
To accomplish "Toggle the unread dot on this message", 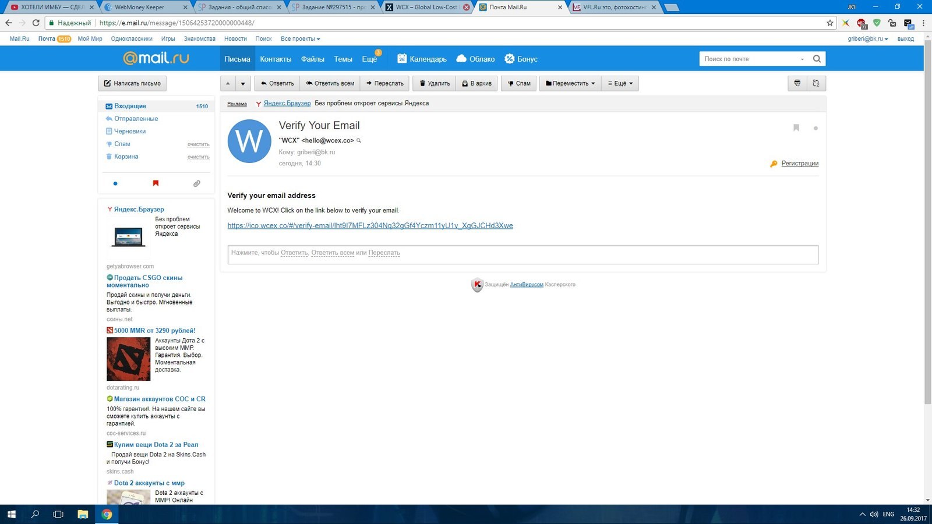I will click(x=815, y=128).
